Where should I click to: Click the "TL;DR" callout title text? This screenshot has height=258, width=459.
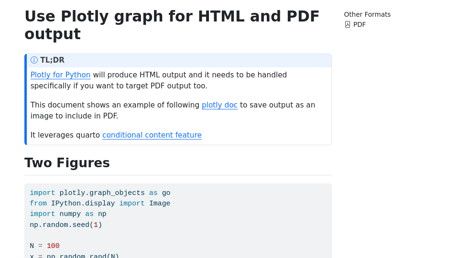pyautogui.click(x=52, y=60)
